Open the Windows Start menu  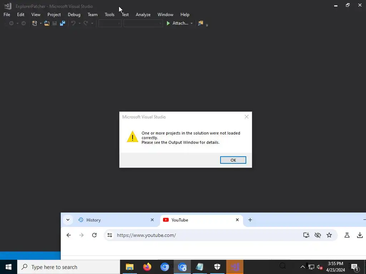pyautogui.click(x=9, y=267)
